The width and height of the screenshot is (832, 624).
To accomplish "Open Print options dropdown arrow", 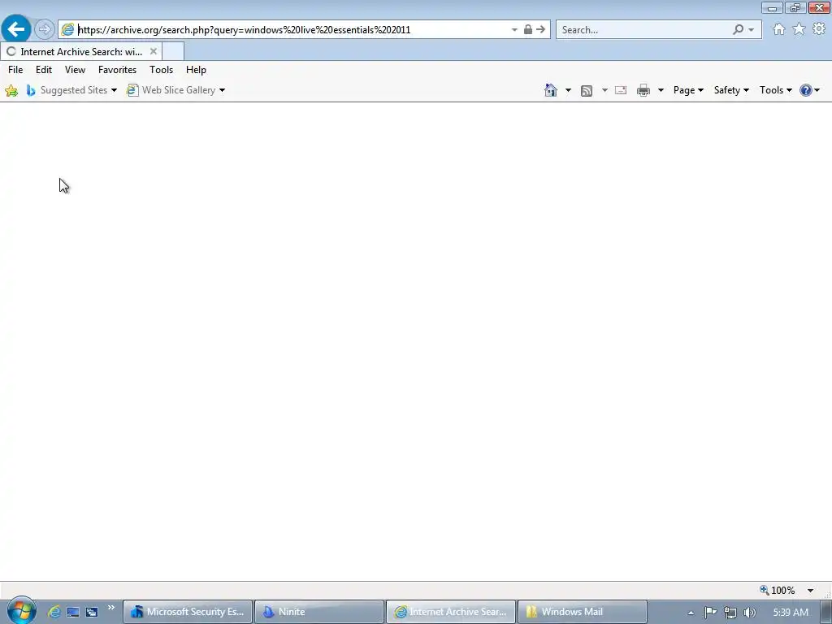I will click(661, 90).
